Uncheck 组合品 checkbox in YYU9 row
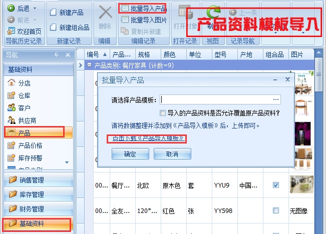This screenshot has width=326, height=234. (x=275, y=185)
